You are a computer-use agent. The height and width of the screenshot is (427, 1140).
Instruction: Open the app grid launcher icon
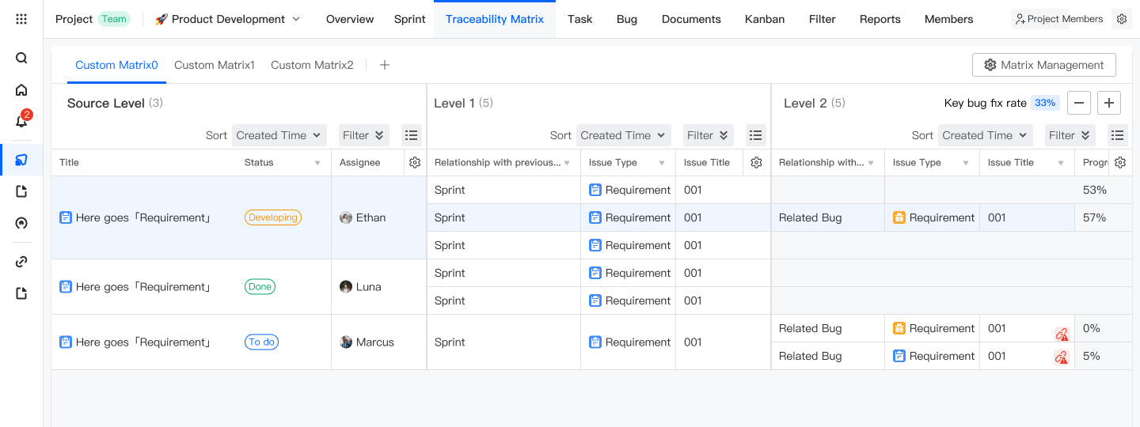click(21, 19)
